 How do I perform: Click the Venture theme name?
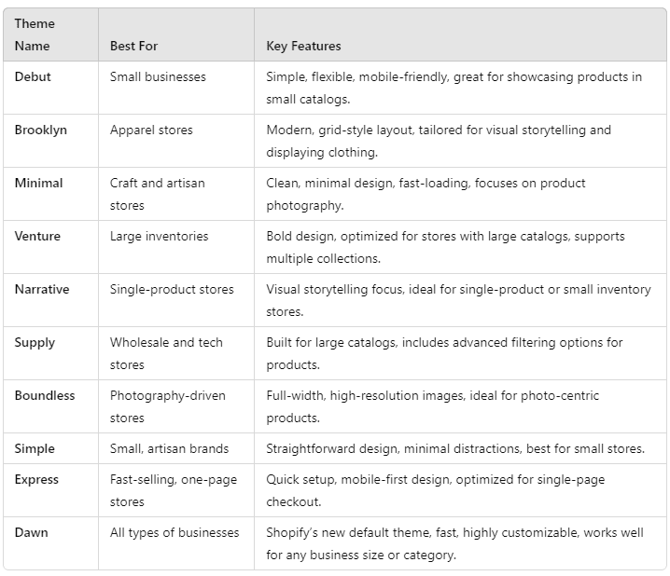point(39,236)
